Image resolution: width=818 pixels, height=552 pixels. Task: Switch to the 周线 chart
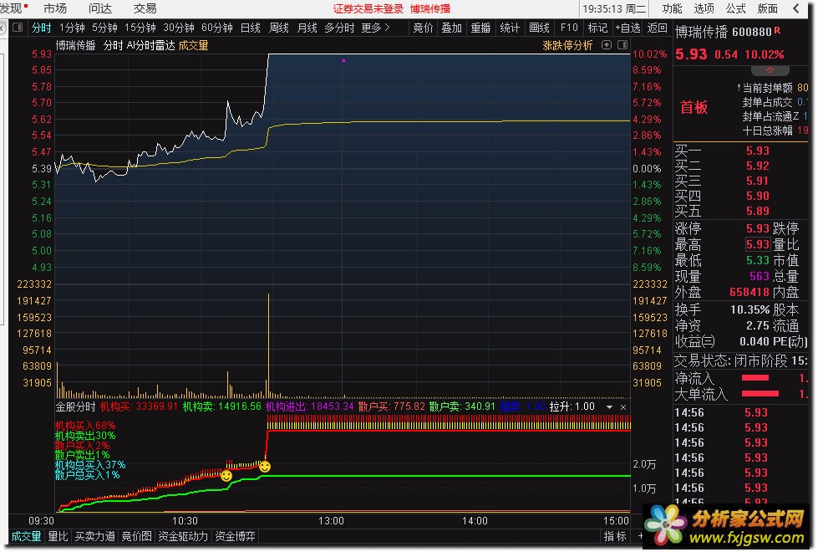[278, 28]
